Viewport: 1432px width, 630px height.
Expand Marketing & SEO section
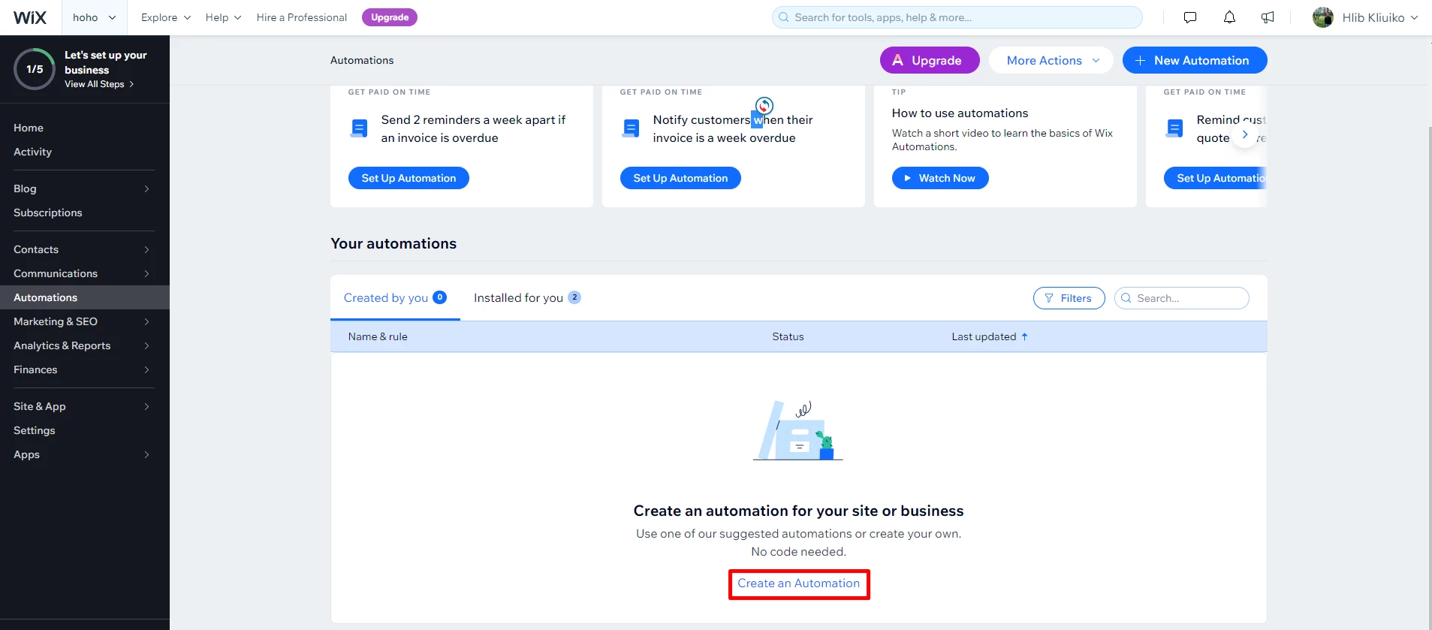click(x=85, y=321)
